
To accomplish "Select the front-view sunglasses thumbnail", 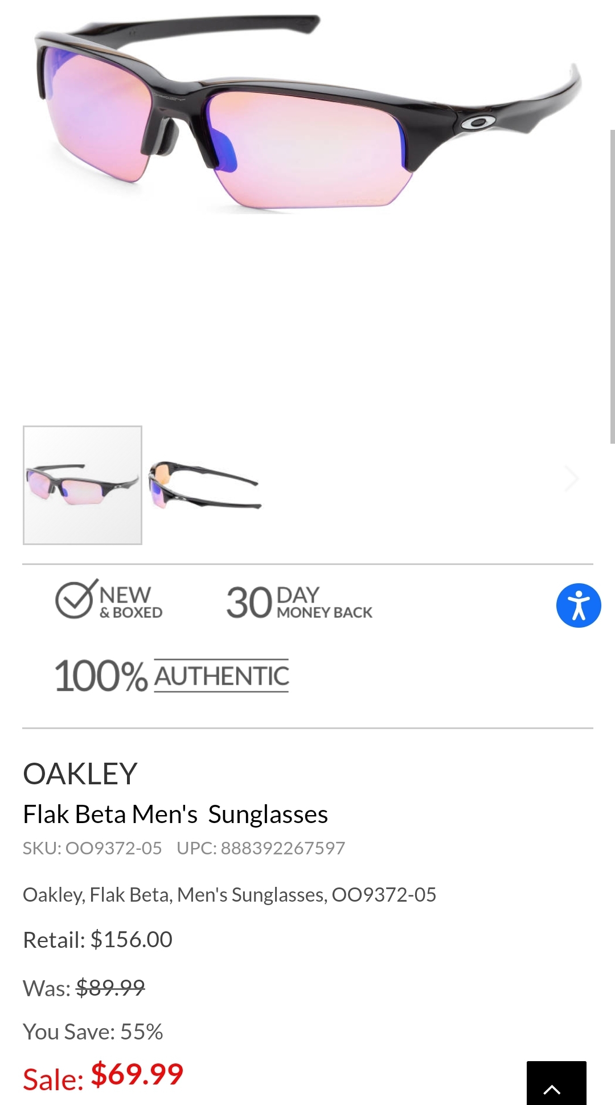I will tap(83, 485).
